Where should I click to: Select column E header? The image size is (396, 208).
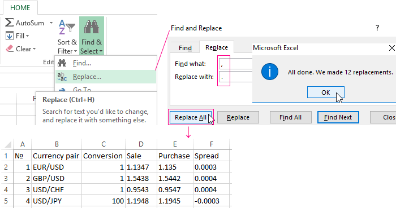175,144
